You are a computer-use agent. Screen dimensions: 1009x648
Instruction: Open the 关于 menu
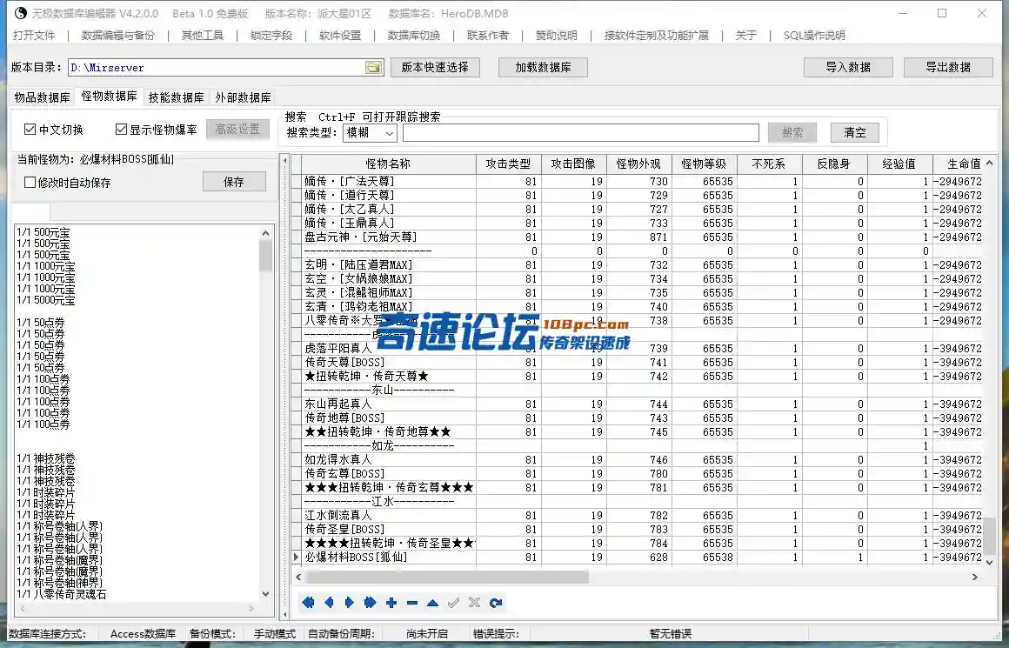point(745,36)
